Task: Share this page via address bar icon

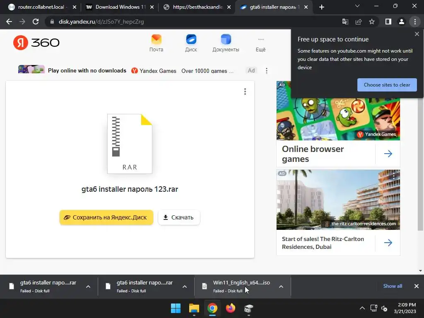Action: 359,22
